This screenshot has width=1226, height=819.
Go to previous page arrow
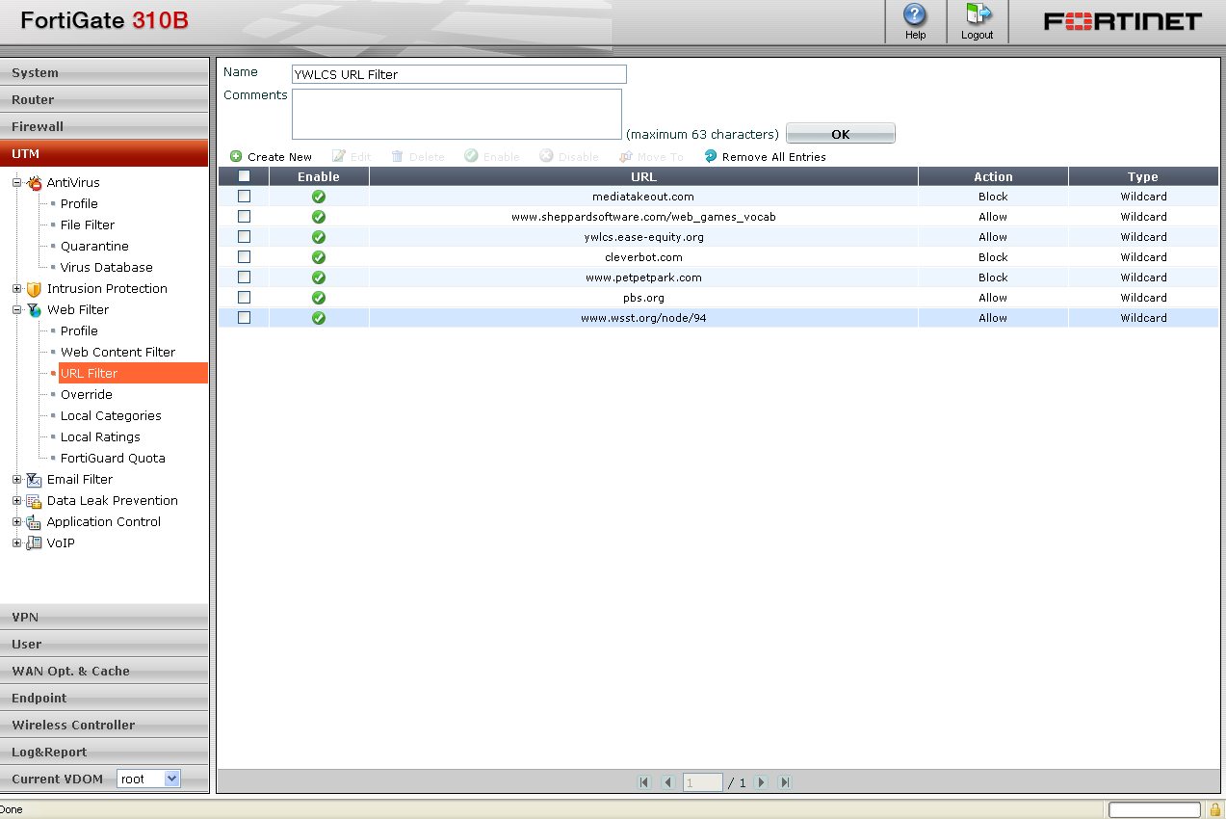tap(668, 782)
